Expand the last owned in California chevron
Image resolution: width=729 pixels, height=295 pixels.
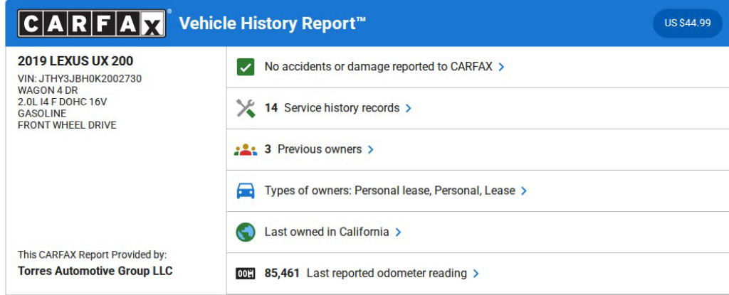click(x=399, y=232)
